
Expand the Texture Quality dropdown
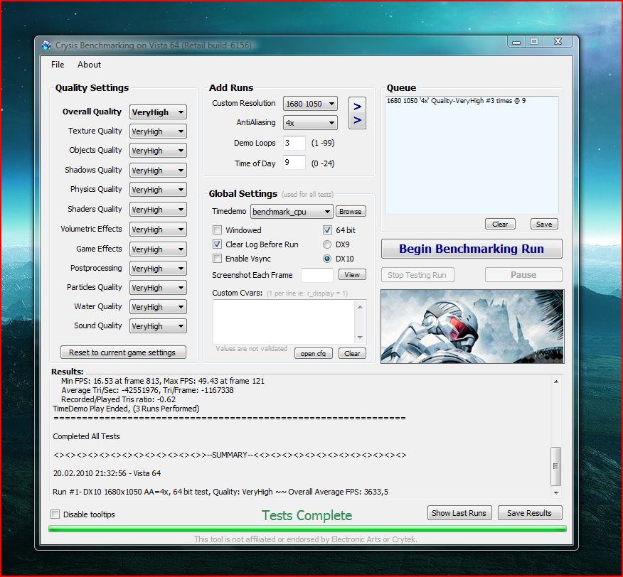pos(158,131)
